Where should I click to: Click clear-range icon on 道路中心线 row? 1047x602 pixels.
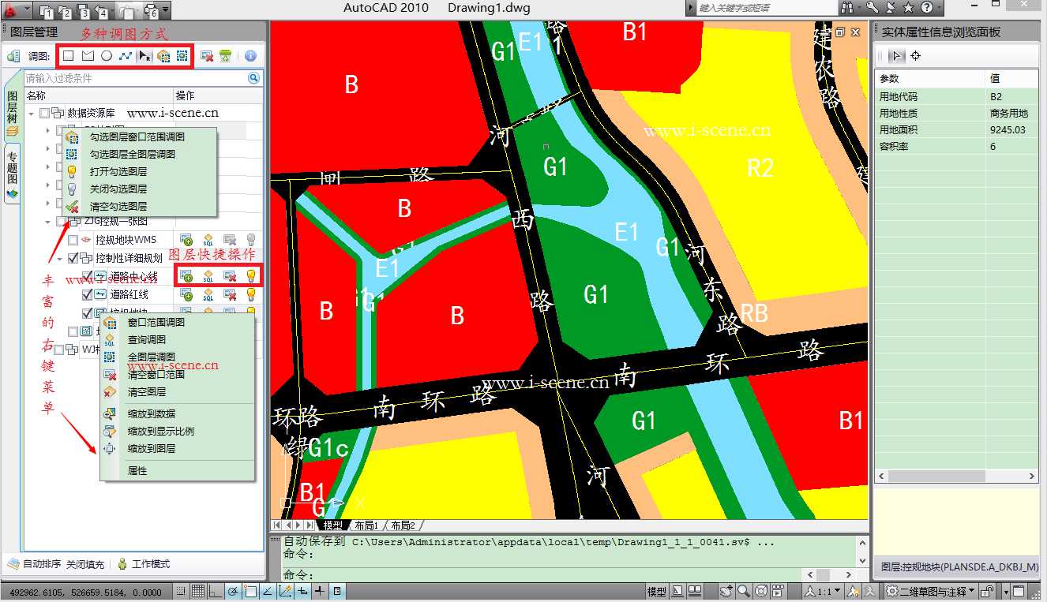click(230, 276)
